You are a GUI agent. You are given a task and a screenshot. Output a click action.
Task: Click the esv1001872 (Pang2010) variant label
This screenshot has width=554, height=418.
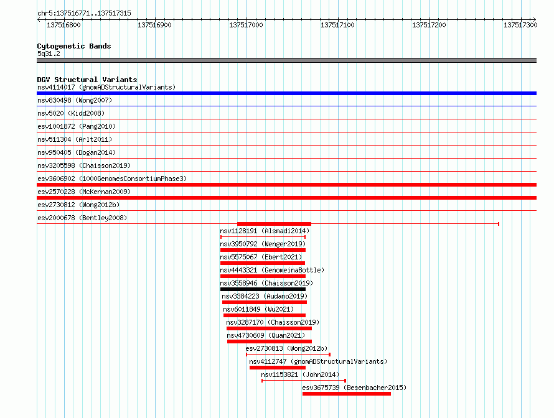click(77, 126)
